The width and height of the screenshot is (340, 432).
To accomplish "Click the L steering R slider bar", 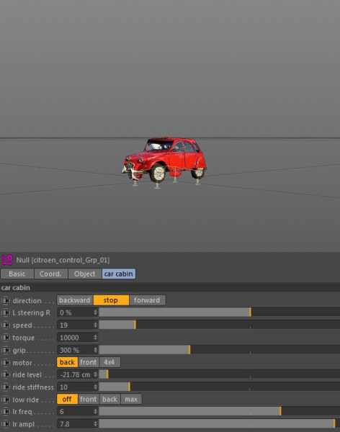I will 220,312.
